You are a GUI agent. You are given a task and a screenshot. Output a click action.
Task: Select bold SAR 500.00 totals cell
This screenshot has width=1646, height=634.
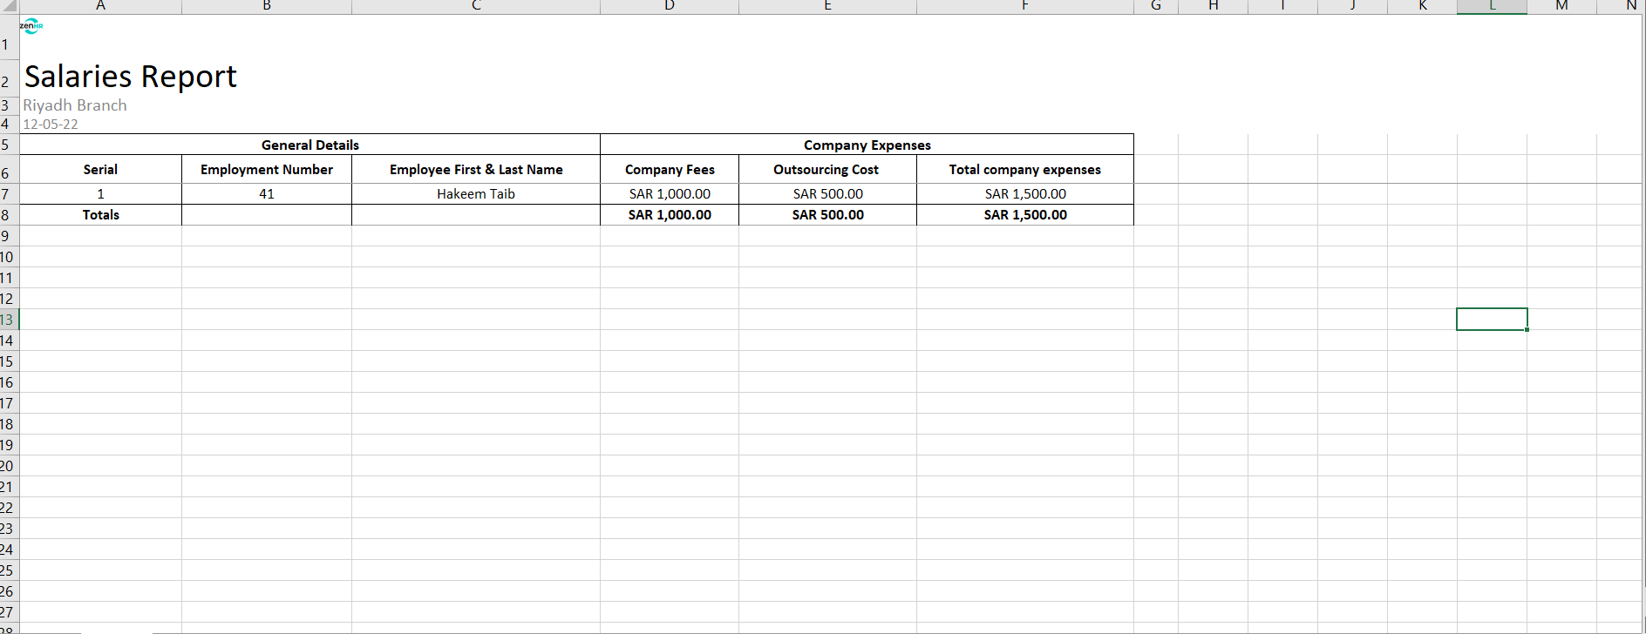827,215
